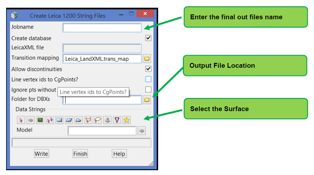
Task: Select the parallelogram selection icon
Action: [x=69, y=120]
